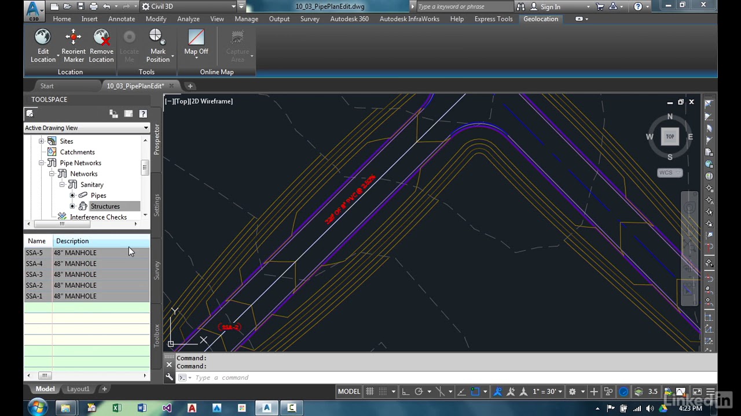Open the Mark Position dropdown arrow
The image size is (741, 416).
[x=173, y=56]
